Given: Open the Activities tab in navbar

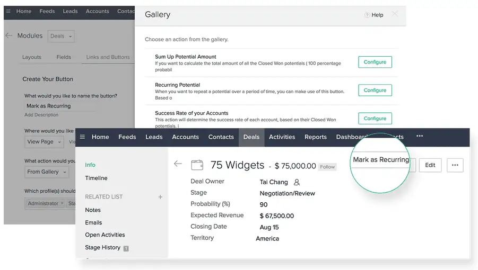Looking at the screenshot, I should point(282,137).
